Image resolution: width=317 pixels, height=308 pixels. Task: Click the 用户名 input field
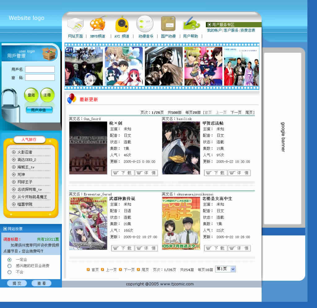click(x=40, y=69)
